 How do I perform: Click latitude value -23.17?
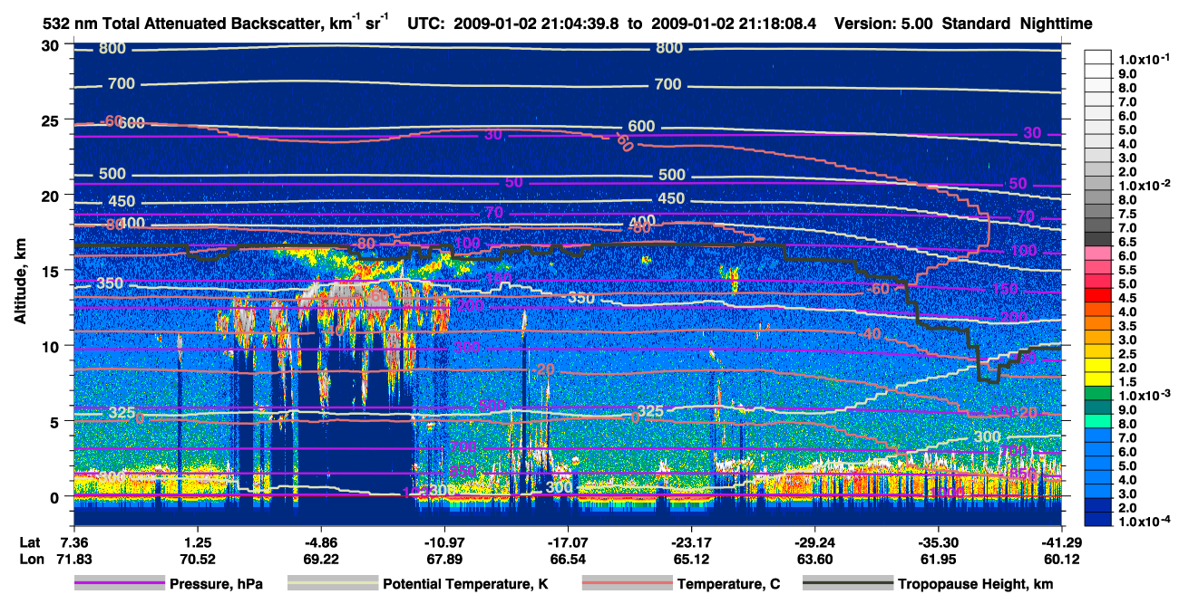pyautogui.click(x=691, y=542)
